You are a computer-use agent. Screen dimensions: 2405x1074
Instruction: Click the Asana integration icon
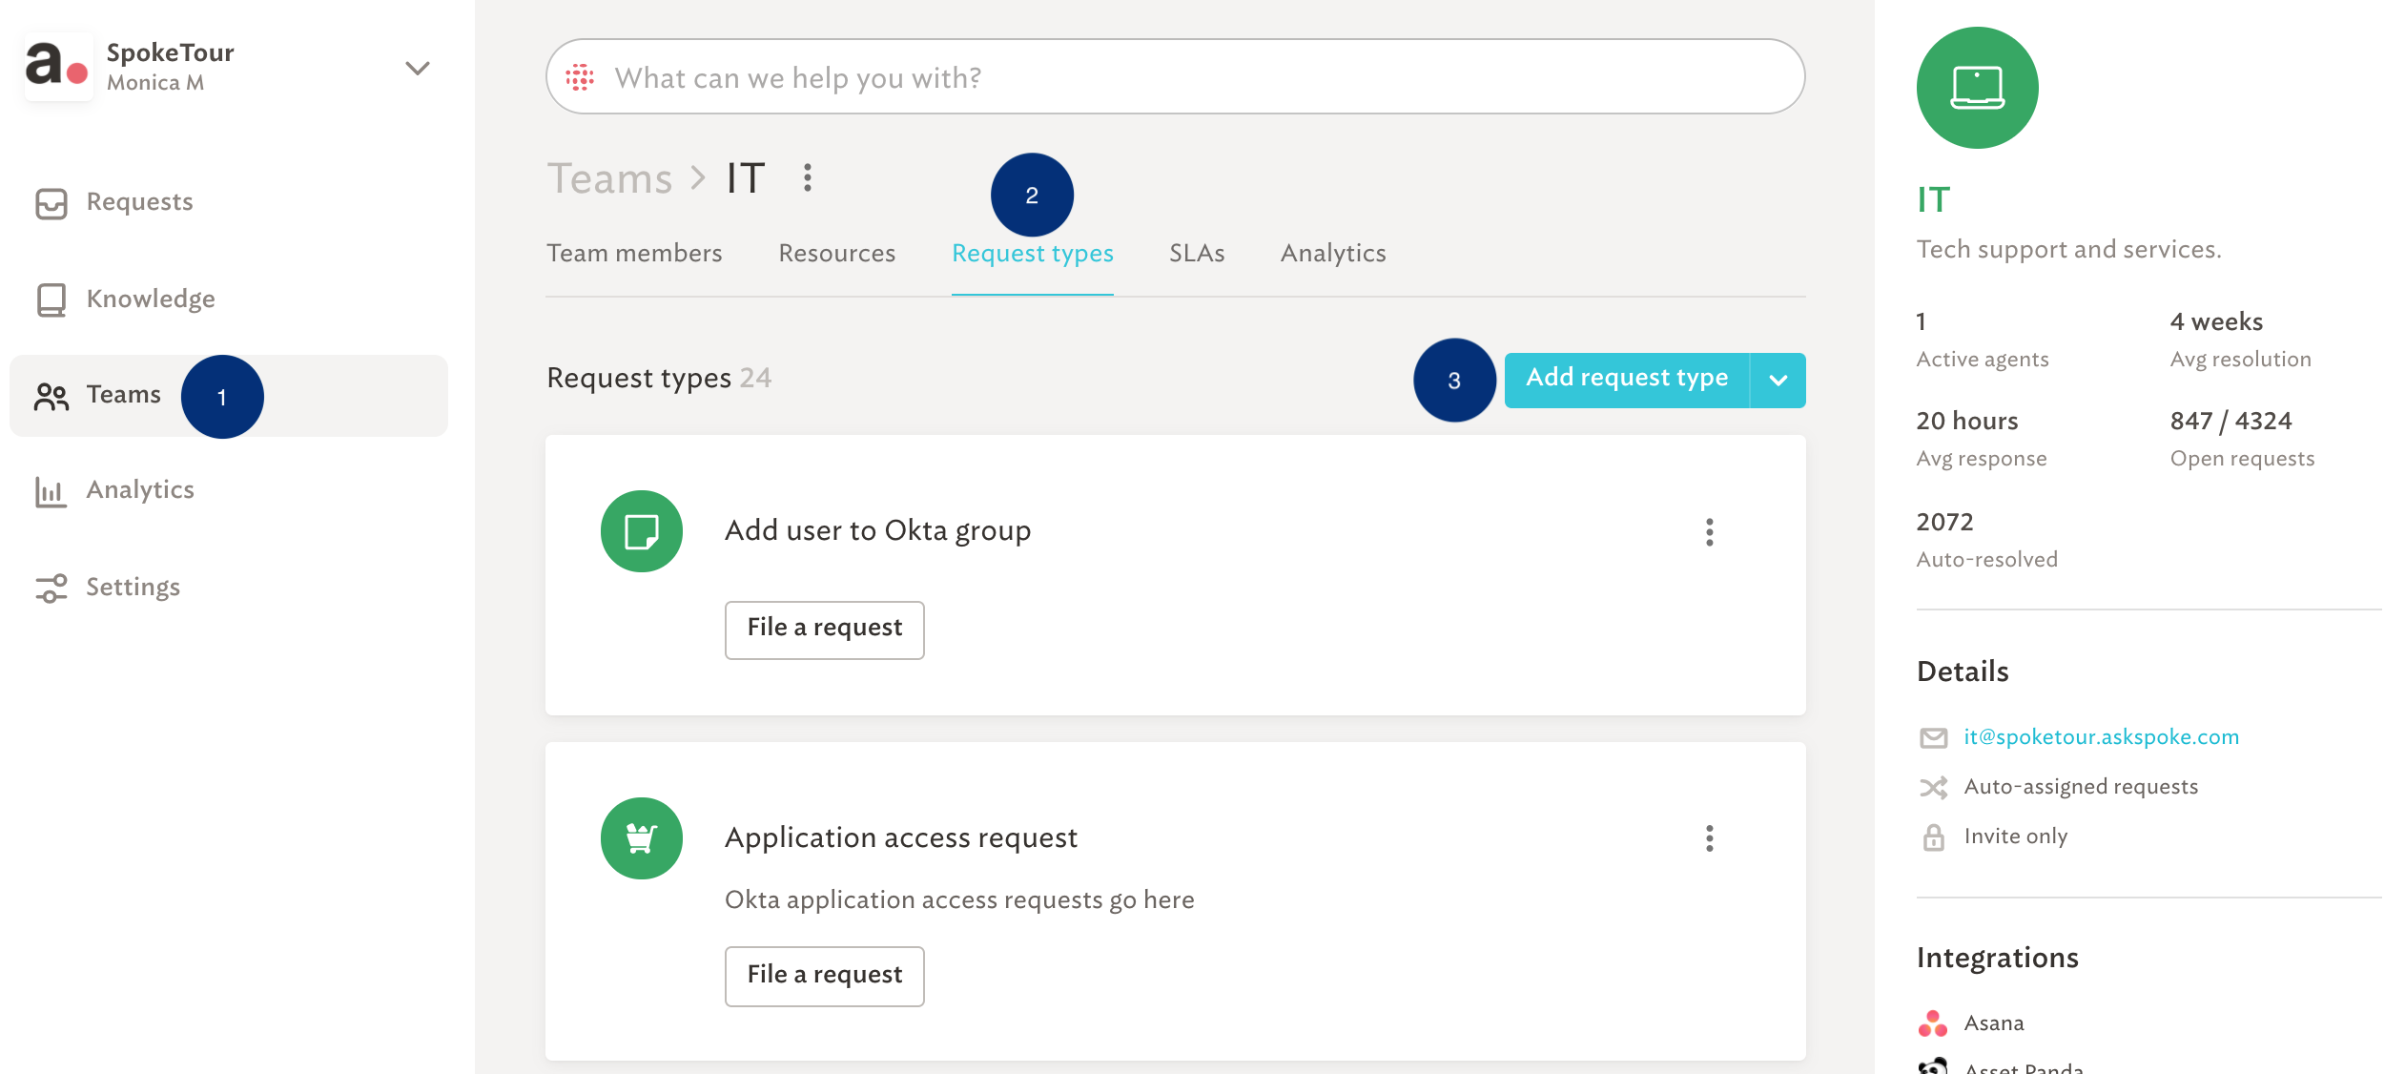(x=1933, y=1023)
